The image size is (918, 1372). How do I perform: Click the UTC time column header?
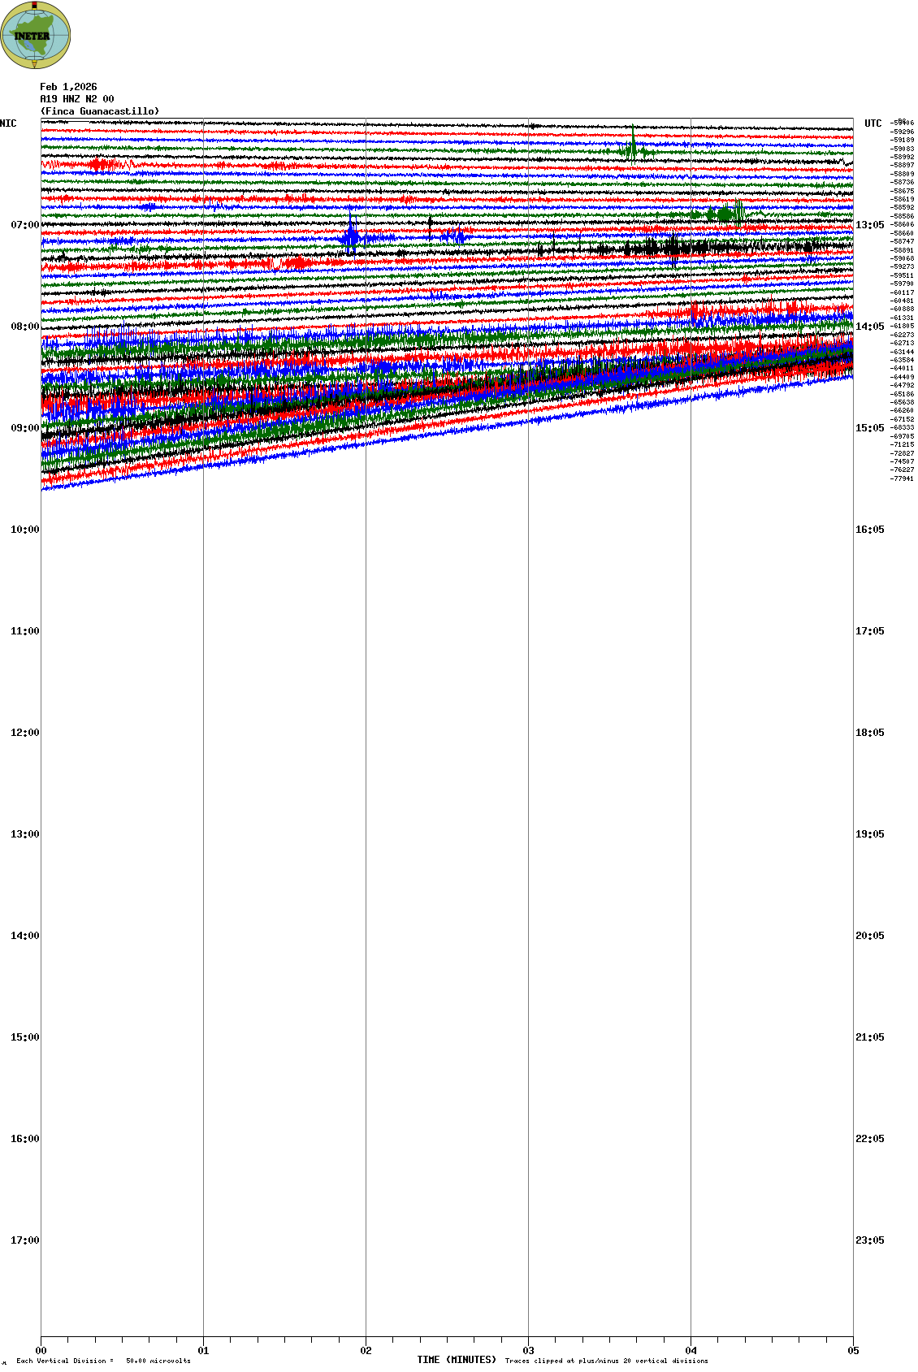(x=873, y=123)
